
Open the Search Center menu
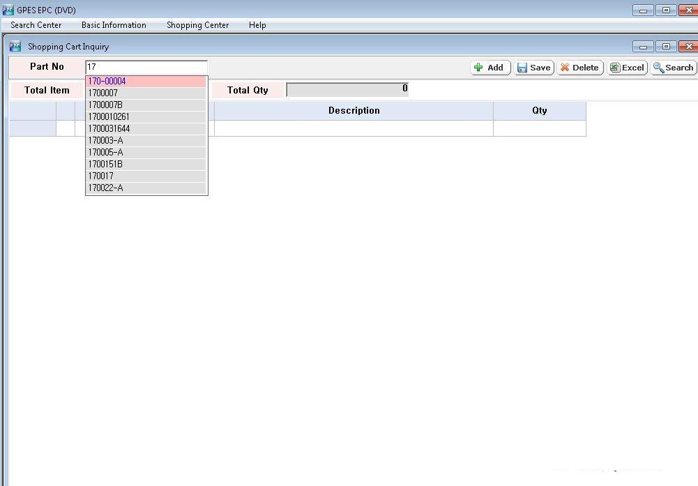36,25
